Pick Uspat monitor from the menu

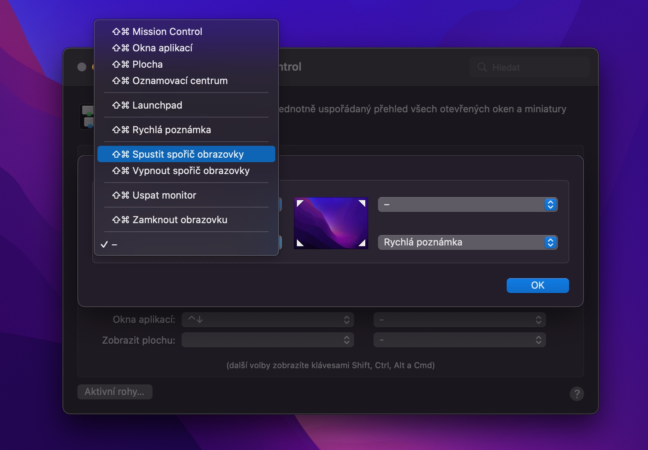[x=186, y=195]
